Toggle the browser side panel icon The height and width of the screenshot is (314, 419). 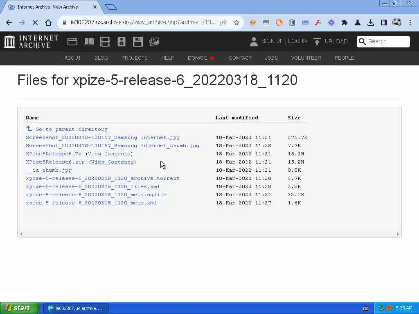(x=384, y=23)
